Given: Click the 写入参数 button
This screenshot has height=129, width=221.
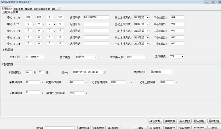Looking at the screenshot, I should coord(185,121).
